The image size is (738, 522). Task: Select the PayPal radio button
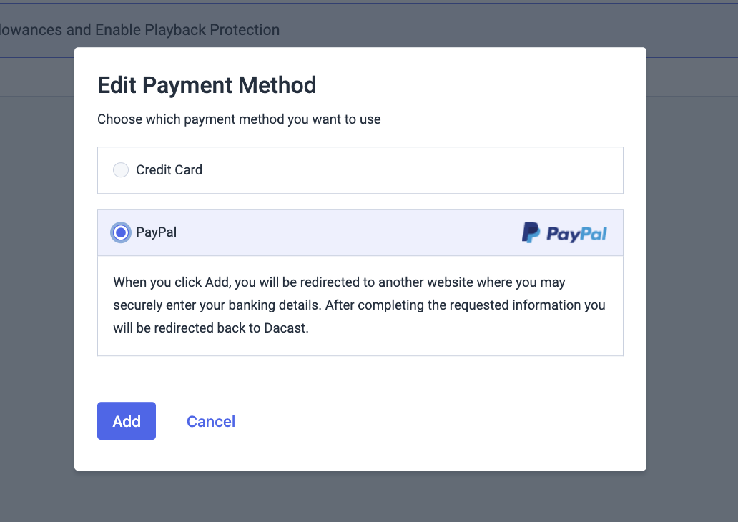[121, 232]
